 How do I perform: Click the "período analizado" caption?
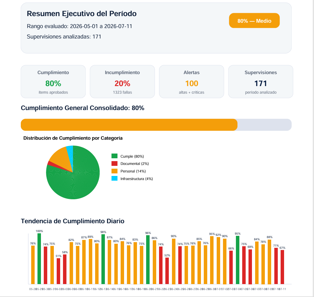pyautogui.click(x=260, y=92)
